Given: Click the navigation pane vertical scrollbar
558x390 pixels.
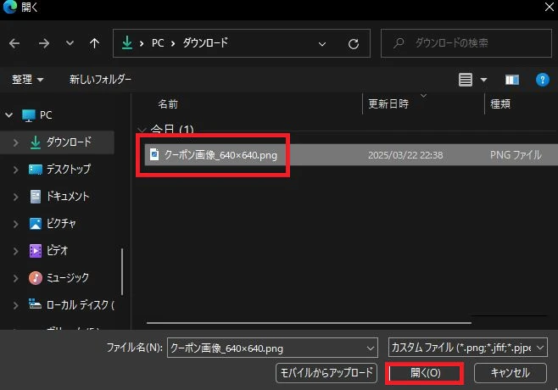Looking at the screenshot, I should point(122,272).
